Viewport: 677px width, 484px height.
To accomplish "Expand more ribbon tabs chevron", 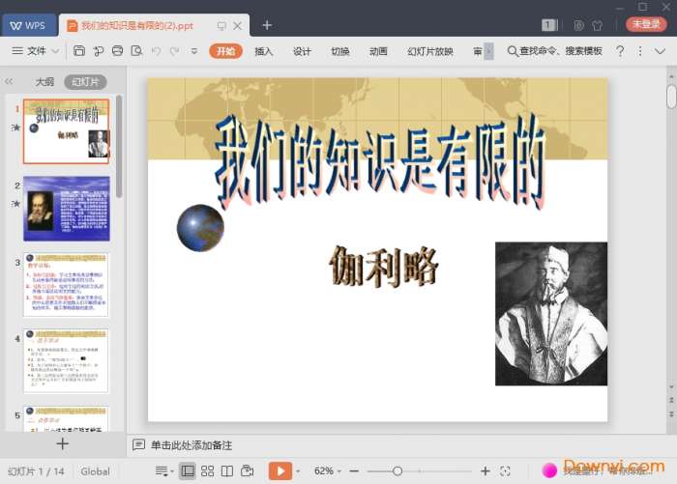I will point(488,51).
